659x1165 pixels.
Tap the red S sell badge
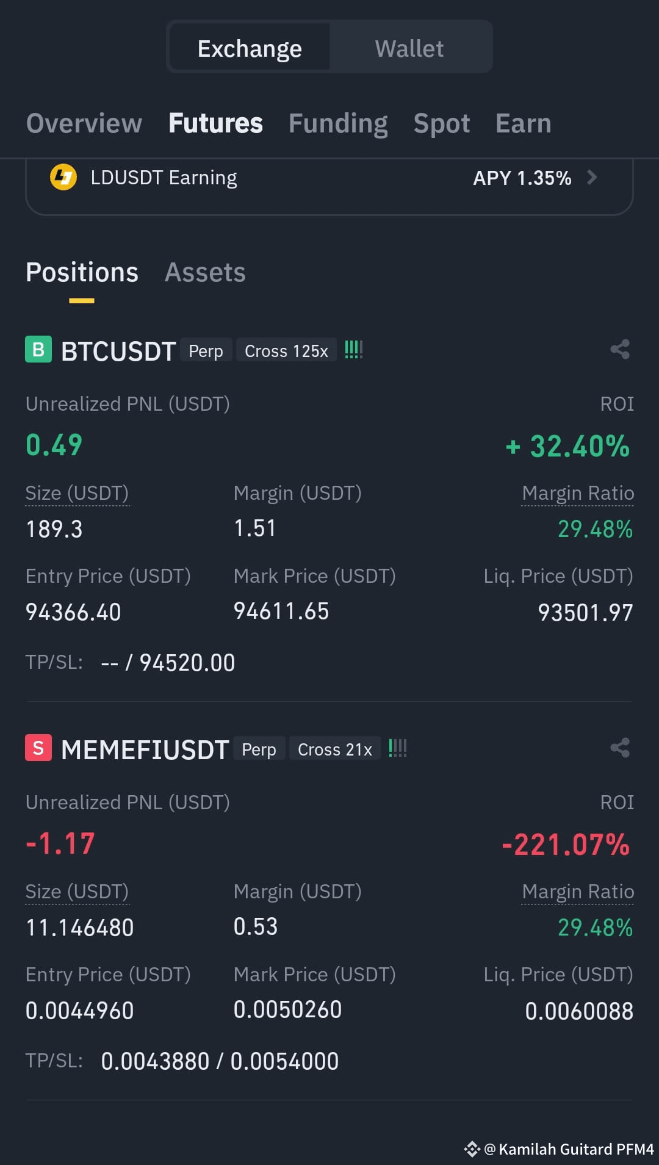coord(38,748)
